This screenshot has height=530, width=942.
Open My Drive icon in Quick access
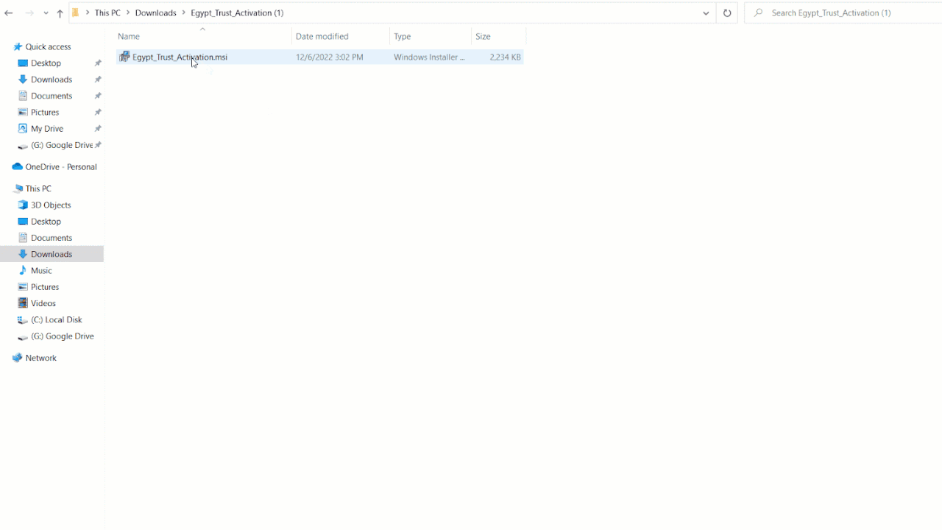pos(23,129)
